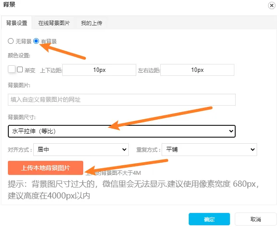
Task: Open the 在线背景图片 tab
Action: click(x=54, y=23)
